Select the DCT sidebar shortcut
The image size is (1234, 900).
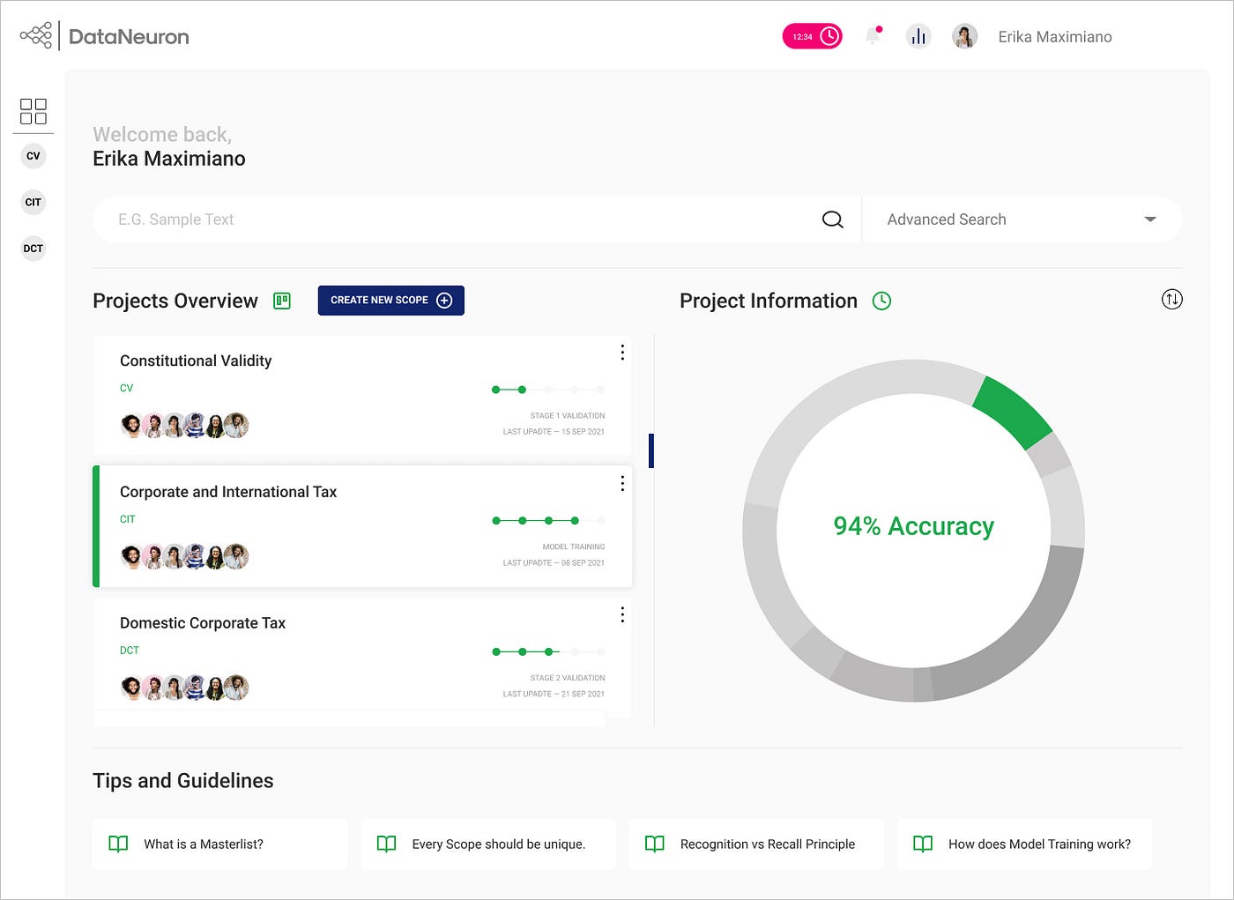33,248
